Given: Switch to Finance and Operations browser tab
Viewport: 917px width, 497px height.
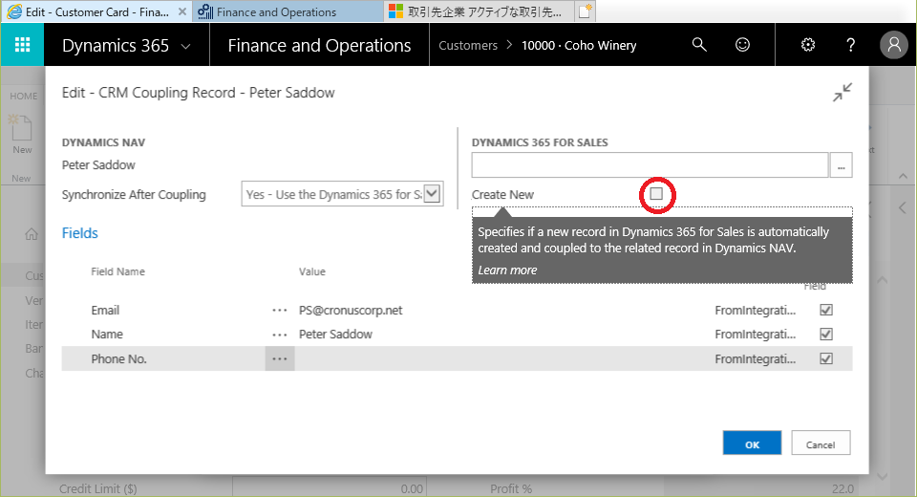Looking at the screenshot, I should pyautogui.click(x=287, y=11).
